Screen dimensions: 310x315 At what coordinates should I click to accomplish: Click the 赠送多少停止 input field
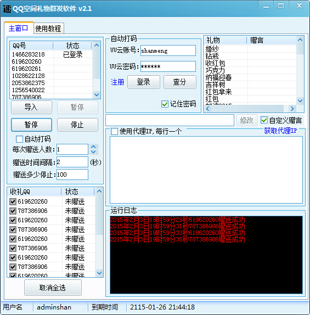72,175
